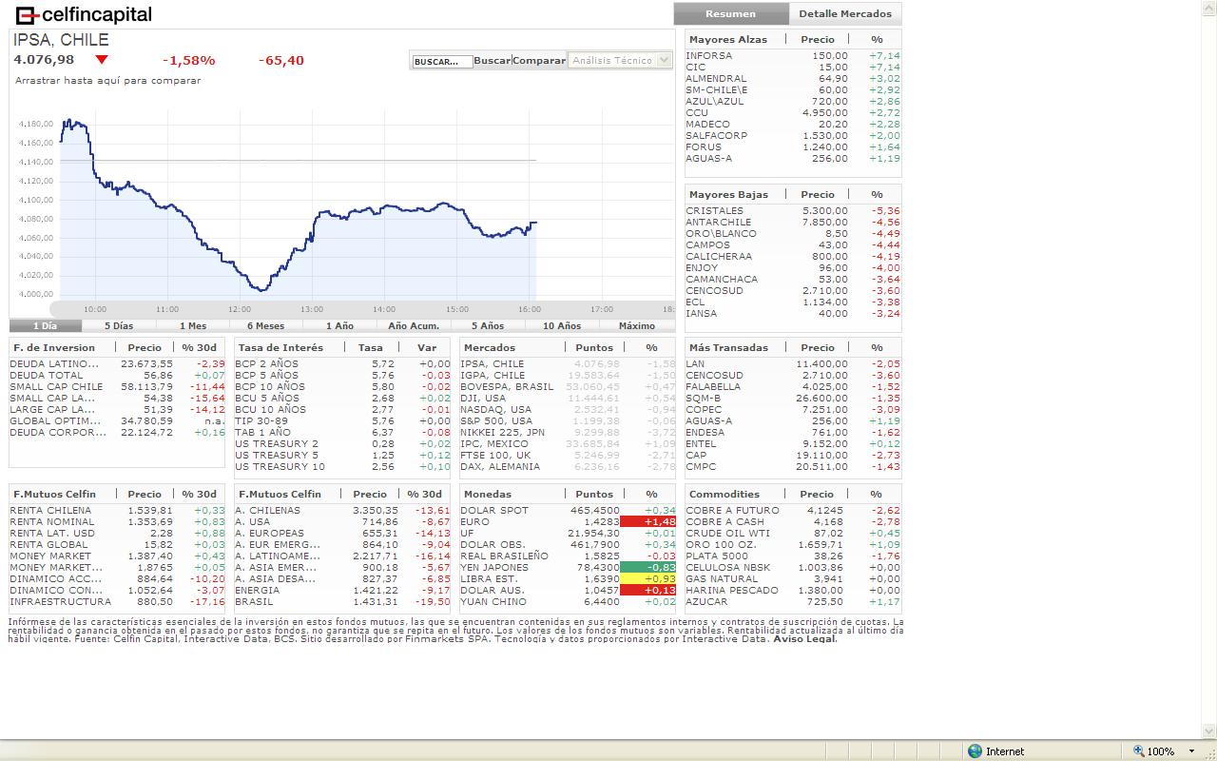This screenshot has width=1217, height=761.
Task: Click the Mayores Alzas table header
Action: click(793, 39)
